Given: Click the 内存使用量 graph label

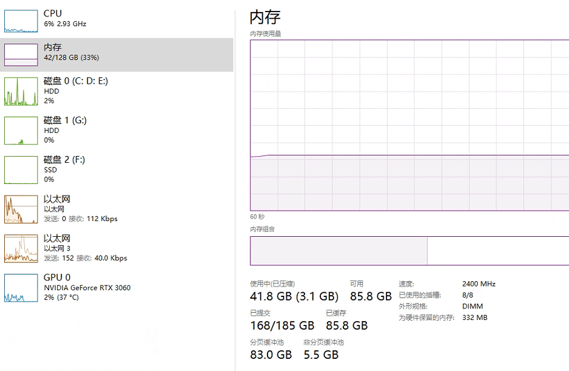Looking at the screenshot, I should click(267, 34).
